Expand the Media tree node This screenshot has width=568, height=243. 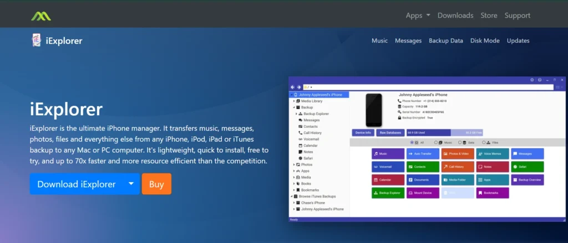tap(294, 177)
